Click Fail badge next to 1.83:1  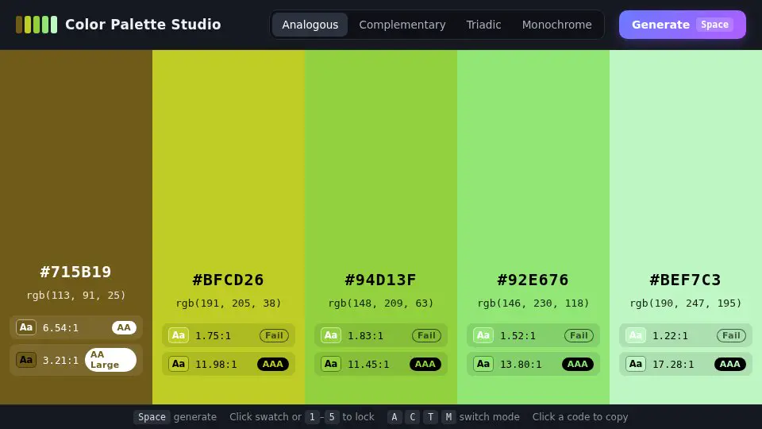(427, 335)
